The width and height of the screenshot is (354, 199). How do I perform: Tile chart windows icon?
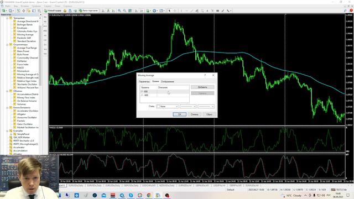[x=130, y=11]
